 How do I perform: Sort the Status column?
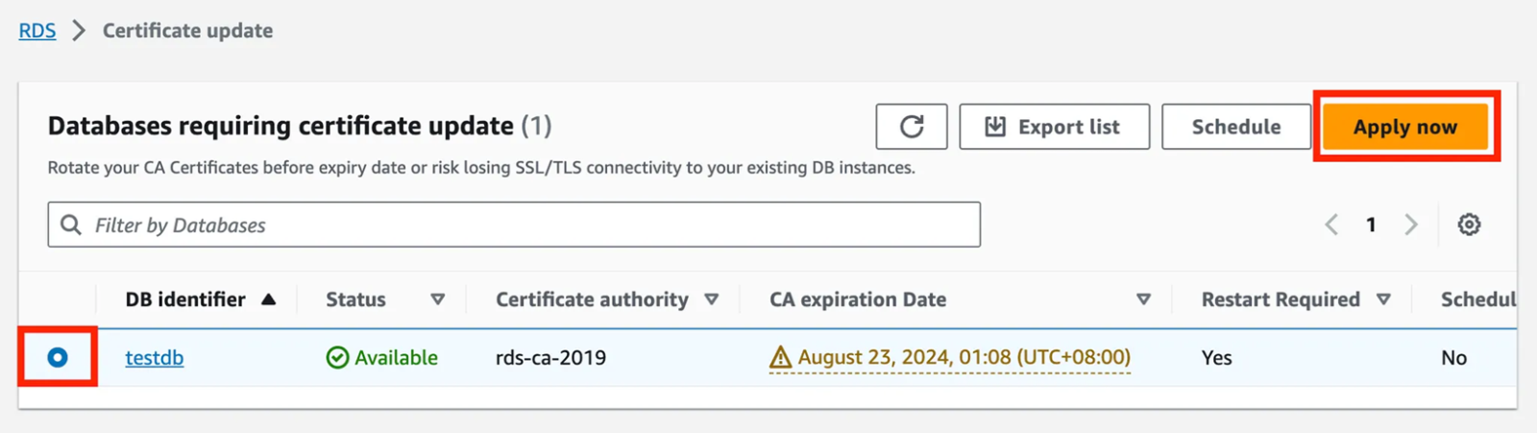pos(438,300)
